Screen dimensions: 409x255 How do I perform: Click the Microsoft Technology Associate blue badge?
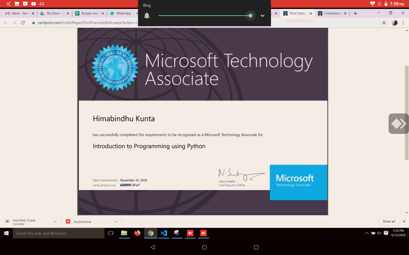click(298, 182)
